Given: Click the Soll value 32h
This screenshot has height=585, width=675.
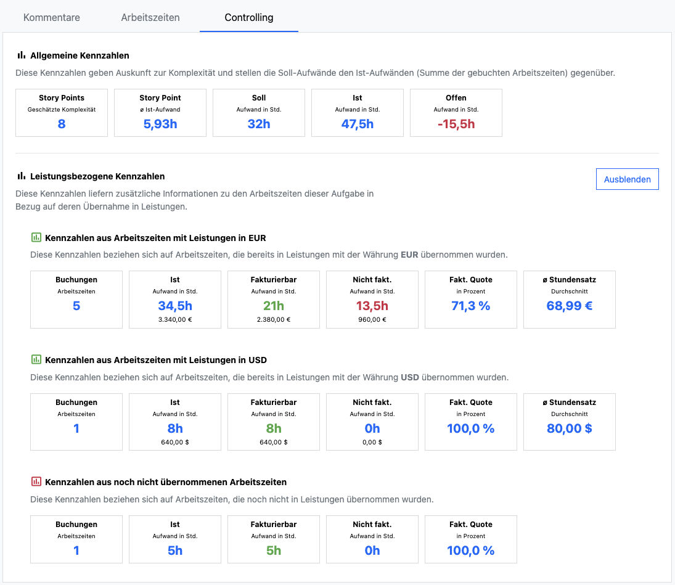Looking at the screenshot, I should 259,124.
